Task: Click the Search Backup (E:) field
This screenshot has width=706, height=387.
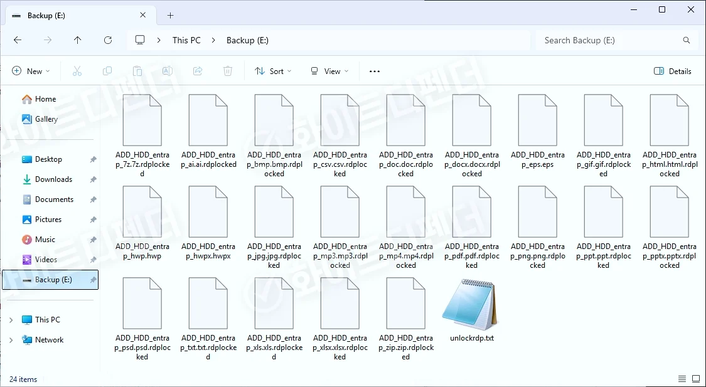Action: click(609, 40)
